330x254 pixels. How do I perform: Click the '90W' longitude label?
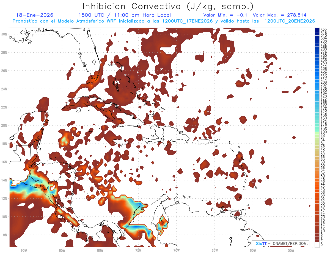pyautogui.click(x=24, y=250)
